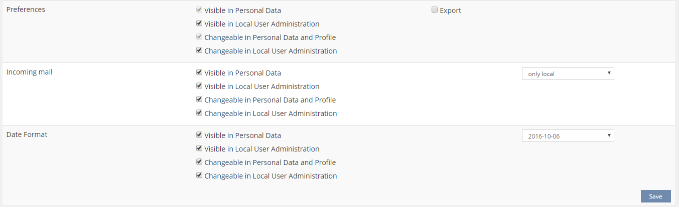Screen dimensions: 679x207
Task: Click the arrow of the date format combo box
Action: (x=609, y=136)
